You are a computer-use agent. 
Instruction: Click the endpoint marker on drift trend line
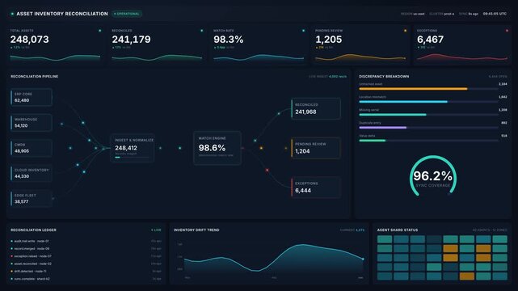point(363,259)
